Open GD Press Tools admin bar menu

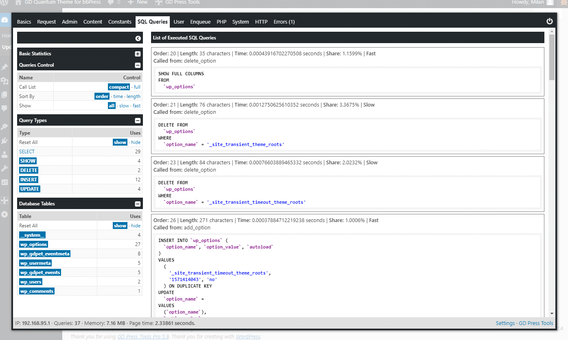click(x=178, y=2)
